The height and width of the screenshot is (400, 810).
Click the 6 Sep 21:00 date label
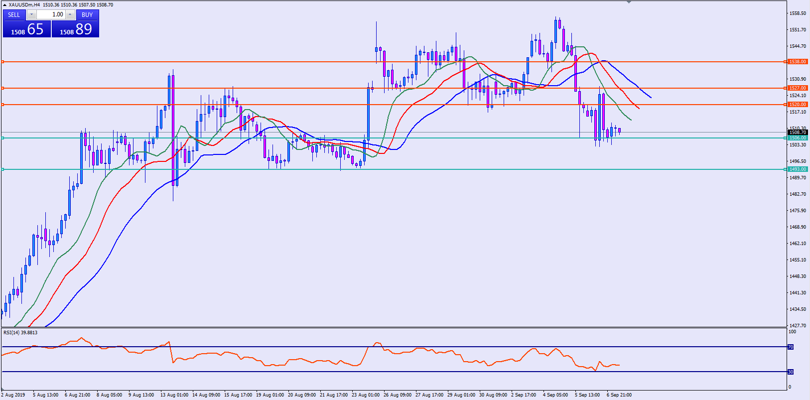tap(619, 395)
